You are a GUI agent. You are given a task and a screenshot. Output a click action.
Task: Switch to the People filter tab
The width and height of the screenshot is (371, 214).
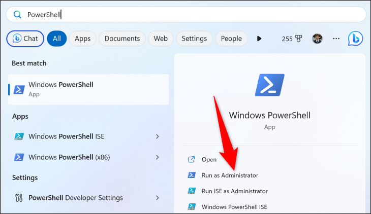click(231, 39)
